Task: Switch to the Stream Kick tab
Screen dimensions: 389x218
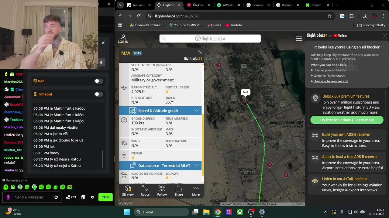Action: click(x=318, y=5)
